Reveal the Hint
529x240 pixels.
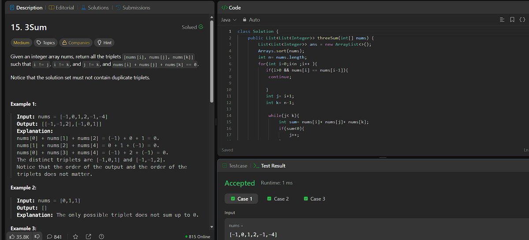(x=104, y=43)
